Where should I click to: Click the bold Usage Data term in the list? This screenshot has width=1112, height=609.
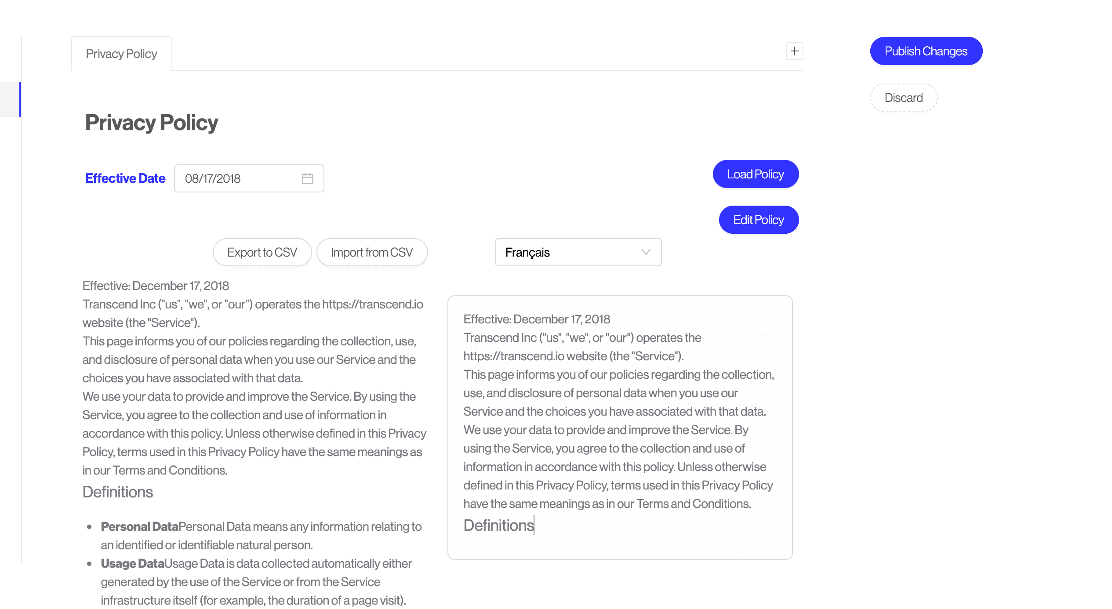132,563
